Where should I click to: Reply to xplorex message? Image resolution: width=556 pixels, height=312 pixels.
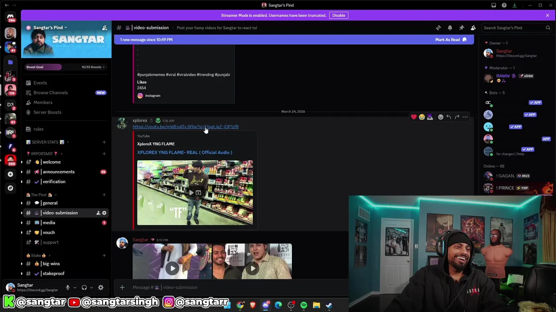[x=449, y=117]
